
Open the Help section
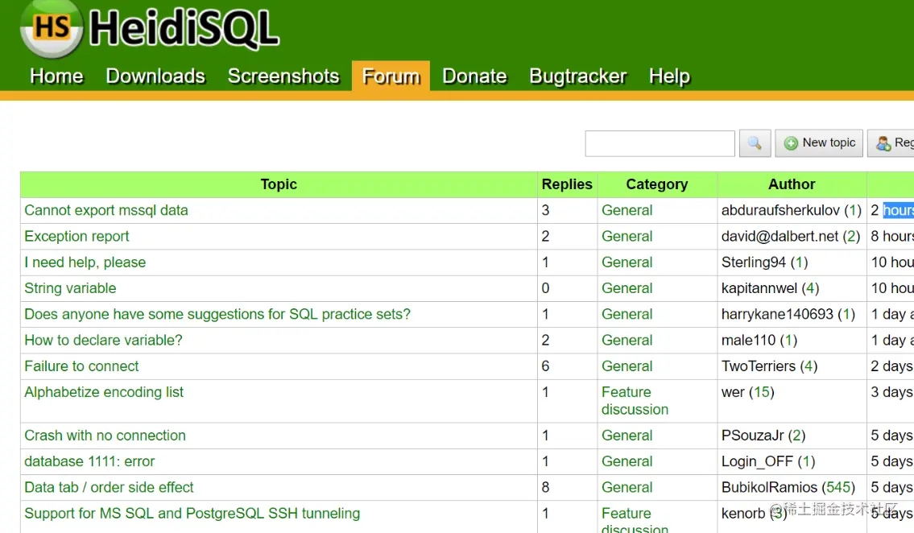pyautogui.click(x=669, y=76)
